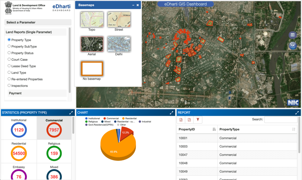Click the red 12.2% pie slice
Screen dimensions: 302x180
[126, 133]
